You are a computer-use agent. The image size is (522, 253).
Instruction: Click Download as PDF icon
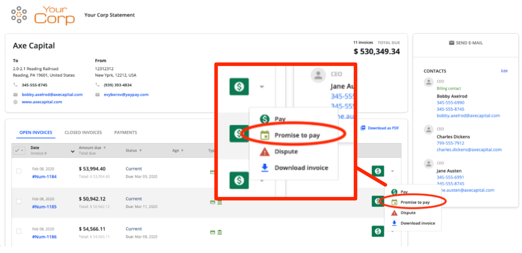[x=363, y=128]
